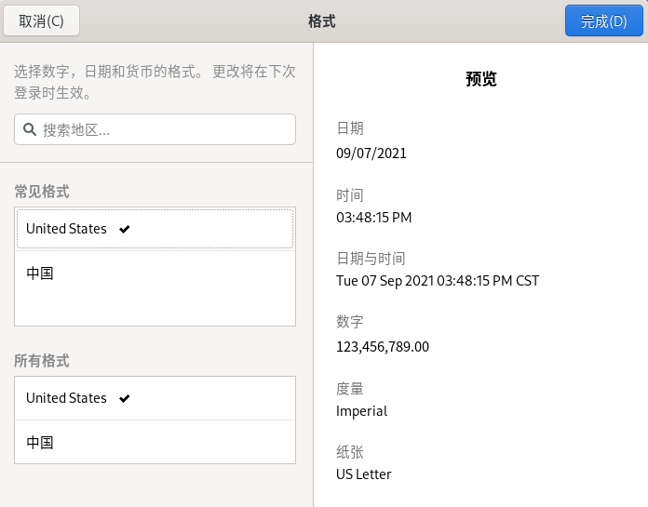The image size is (648, 507).
Task: Click the number preview 123,456,789.00
Action: 383,347
